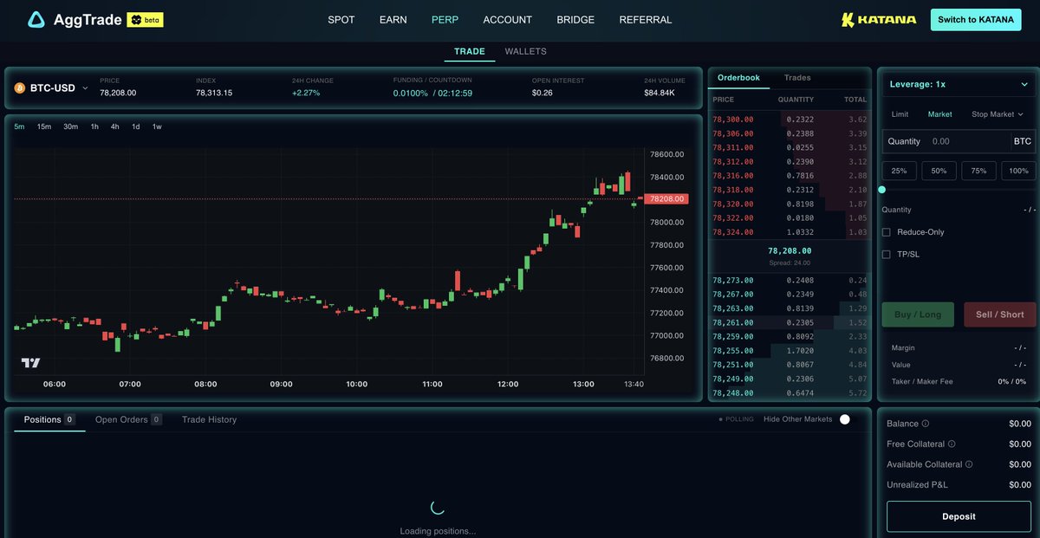Screen dimensions: 1040x538
Task: Click the 78,300.00 ask price row
Action: [x=790, y=119]
